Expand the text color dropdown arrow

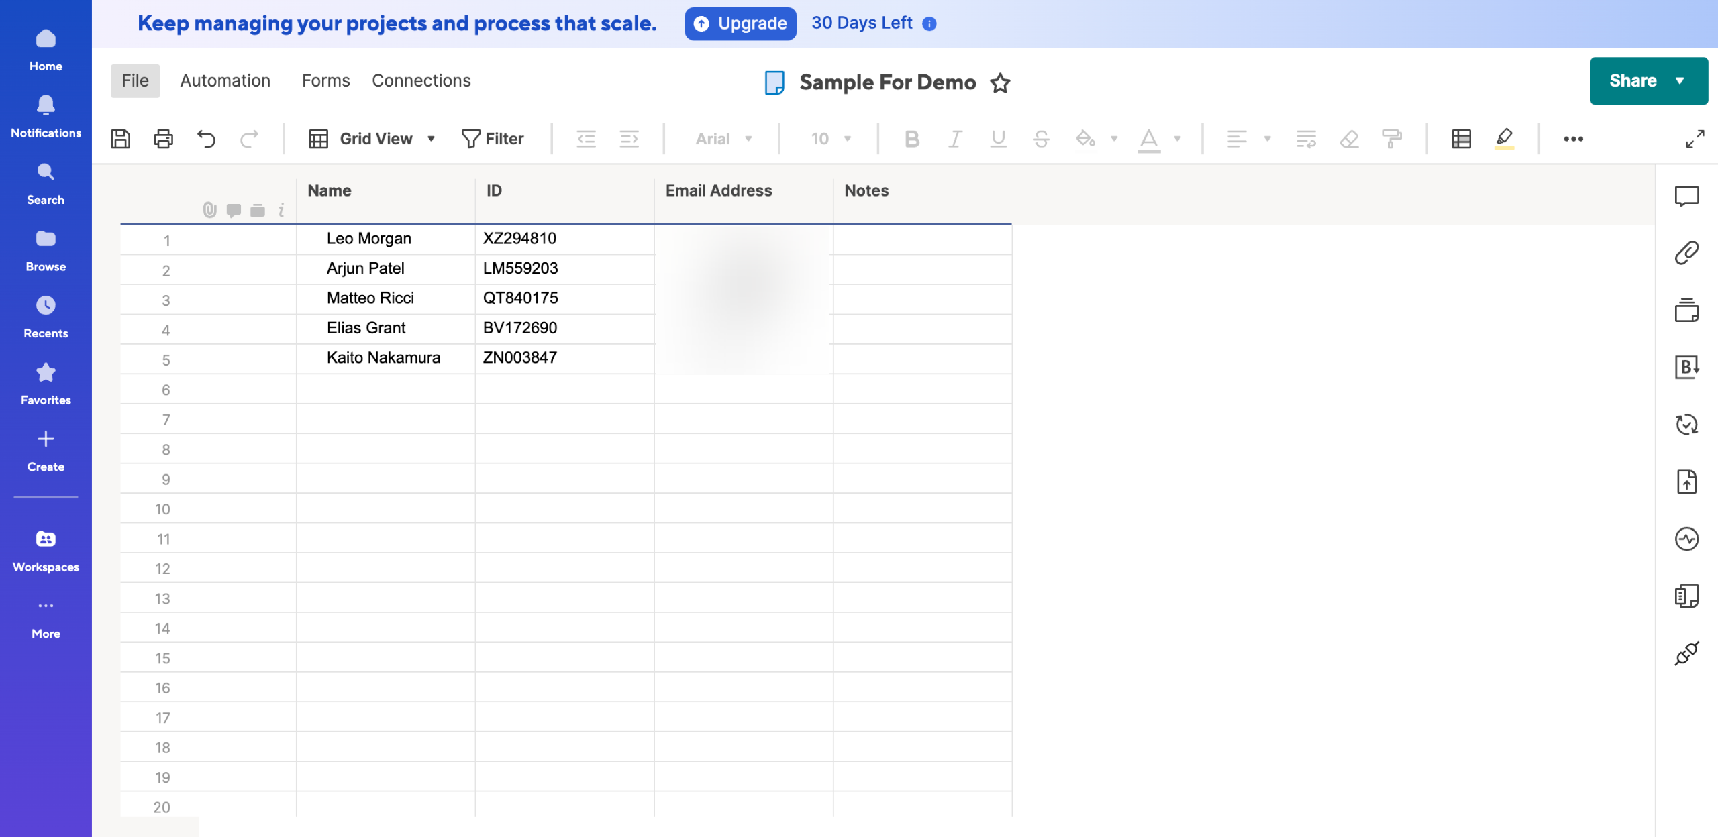point(1177,139)
